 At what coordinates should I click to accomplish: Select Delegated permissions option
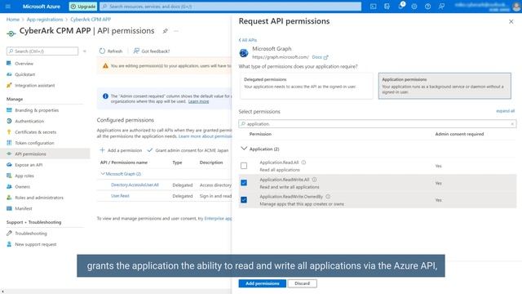[307, 86]
